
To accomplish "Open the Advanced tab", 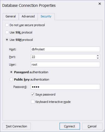I will click(x=28, y=16).
